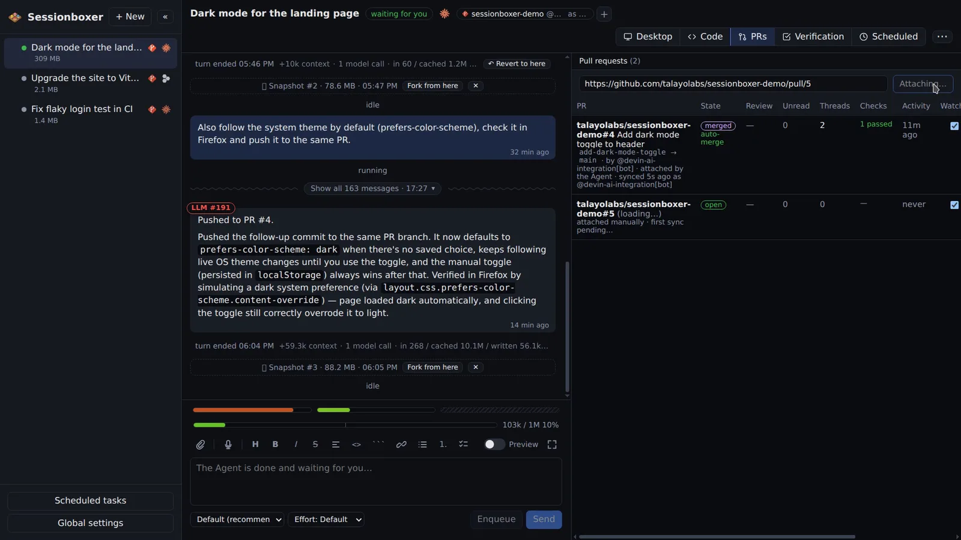Click the Enqueue button
Viewport: 961px width, 540px height.
point(496,520)
